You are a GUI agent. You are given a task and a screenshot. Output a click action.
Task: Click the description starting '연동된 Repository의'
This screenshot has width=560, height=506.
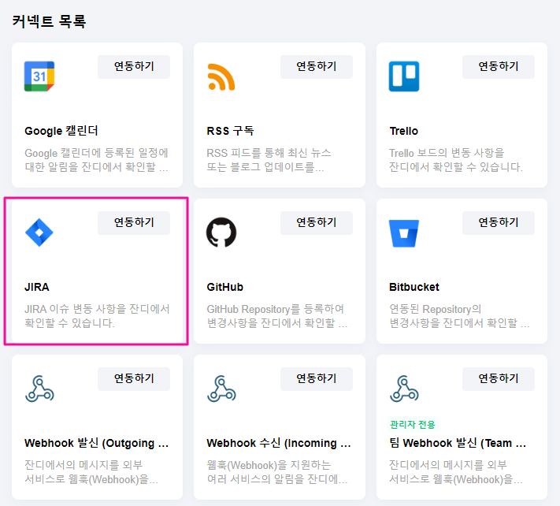coord(459,316)
